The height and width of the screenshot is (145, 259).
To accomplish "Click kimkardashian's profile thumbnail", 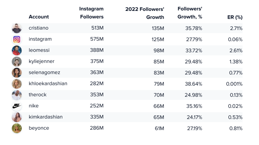I will (x=17, y=117).
